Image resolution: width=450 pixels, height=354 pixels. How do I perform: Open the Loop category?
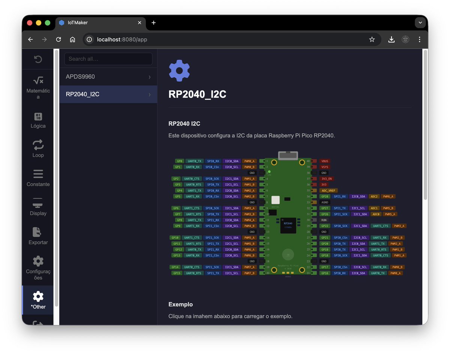coord(38,149)
